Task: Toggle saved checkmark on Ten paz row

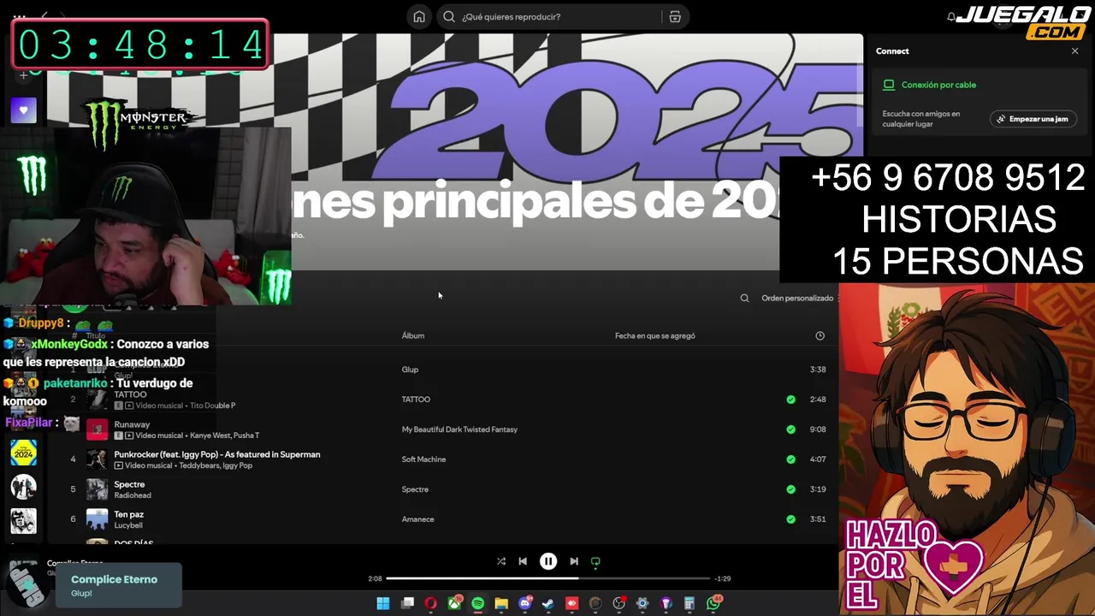Action: [x=790, y=519]
